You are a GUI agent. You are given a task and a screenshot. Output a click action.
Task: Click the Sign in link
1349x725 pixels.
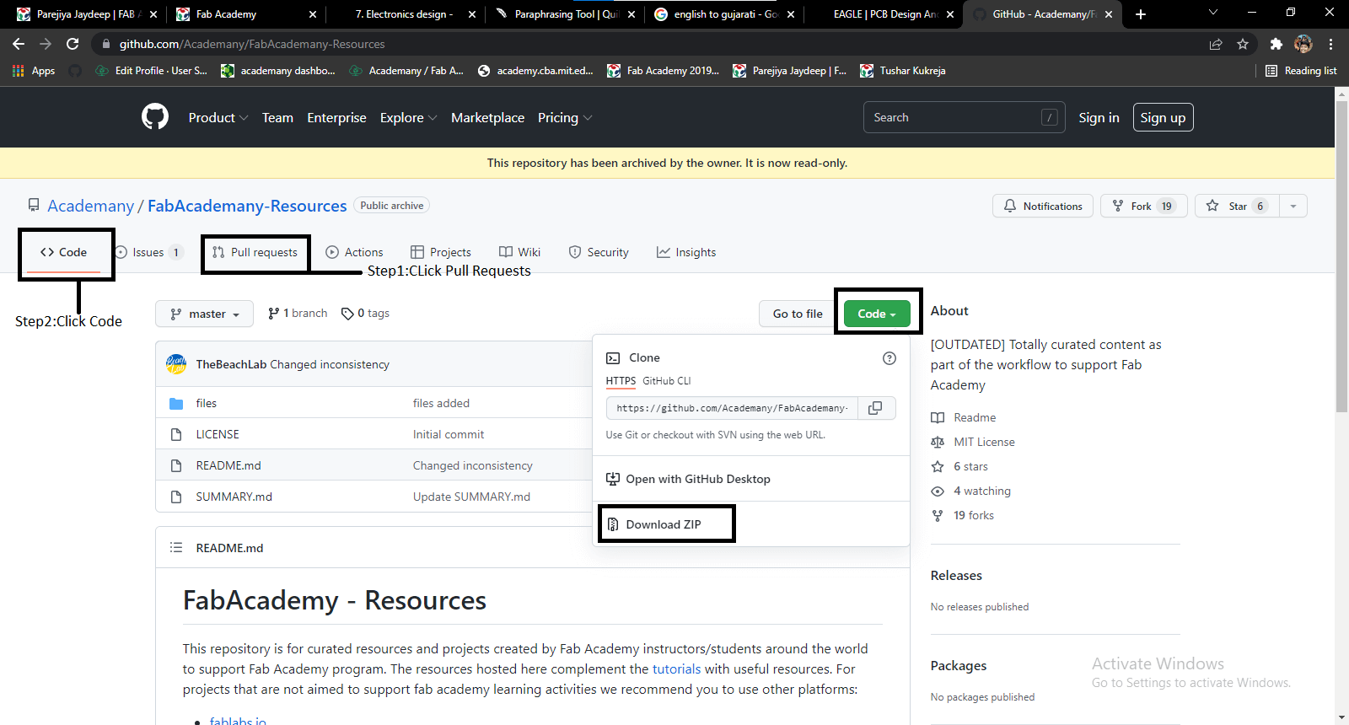click(1099, 117)
